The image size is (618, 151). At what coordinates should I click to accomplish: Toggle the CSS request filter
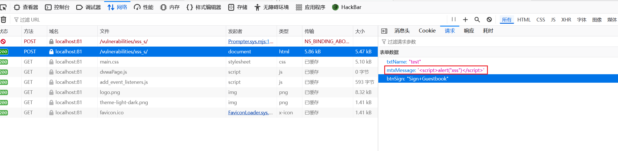[x=540, y=20]
